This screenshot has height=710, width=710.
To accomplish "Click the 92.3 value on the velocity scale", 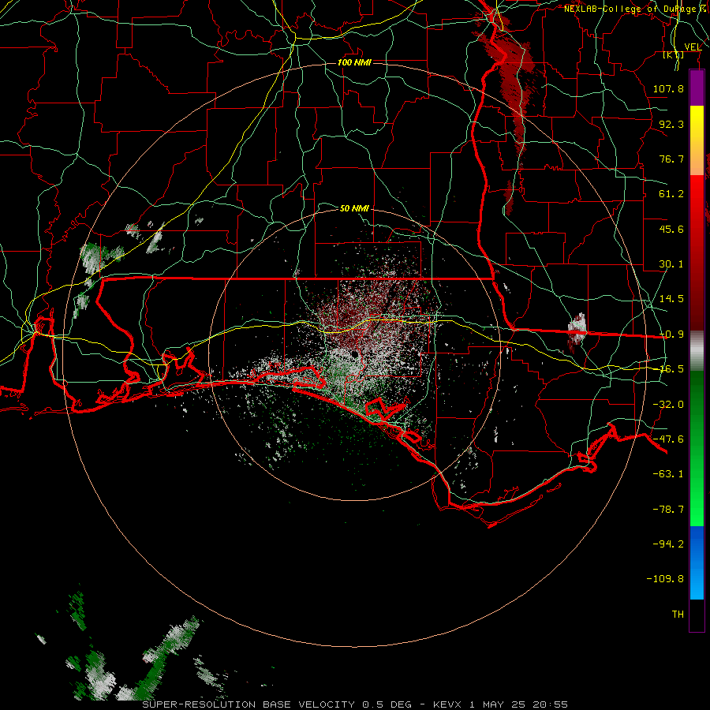I will point(671,124).
